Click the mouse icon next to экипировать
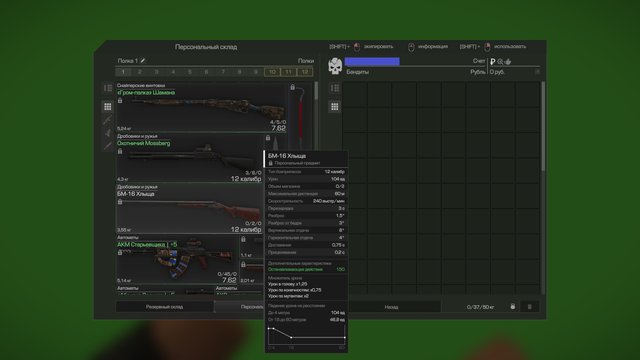The height and width of the screenshot is (360, 640). tap(357, 47)
